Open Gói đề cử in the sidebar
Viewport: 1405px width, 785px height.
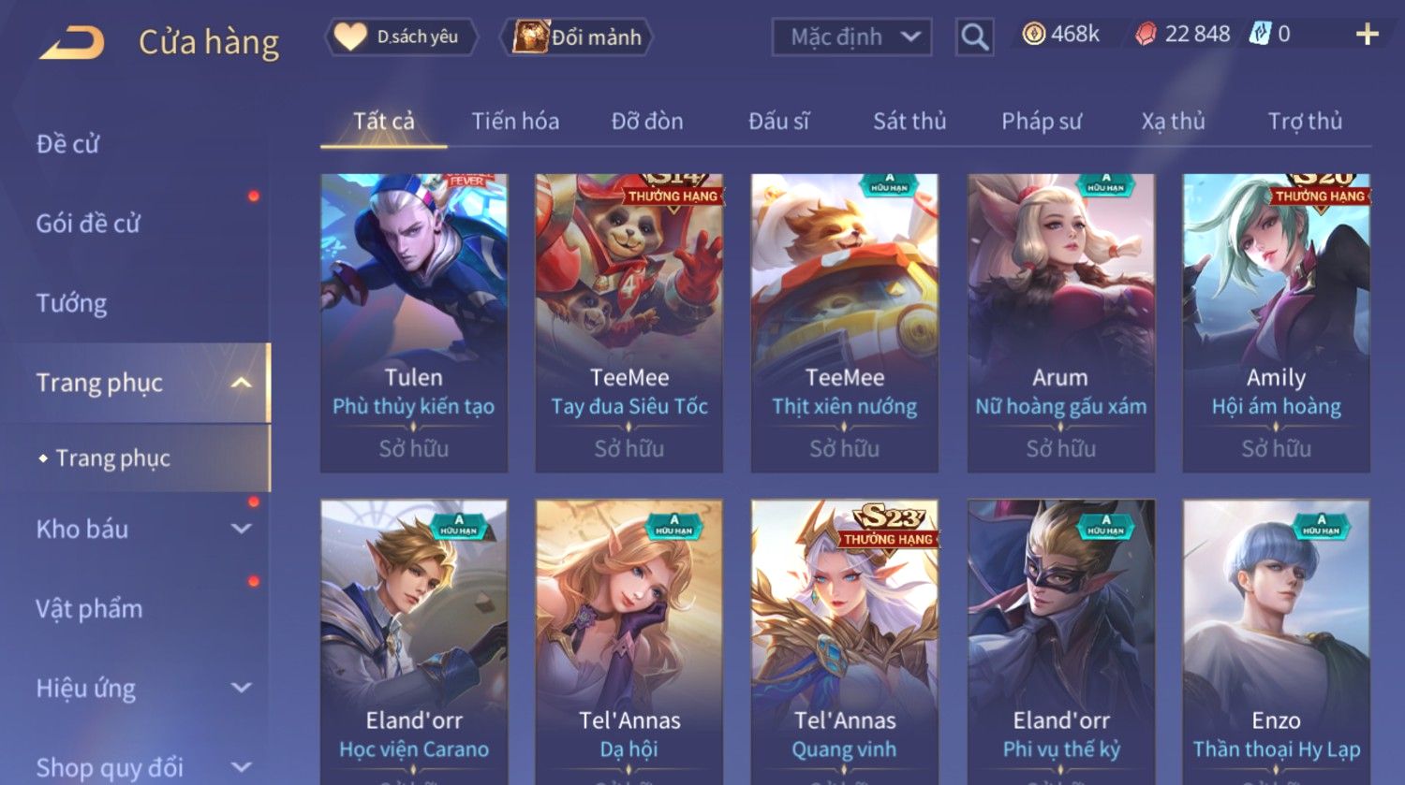point(88,224)
